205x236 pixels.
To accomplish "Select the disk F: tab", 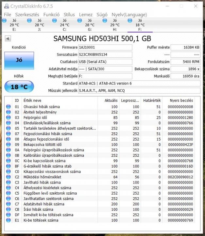I will click(x=140, y=25).
